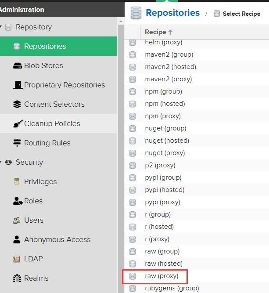The height and width of the screenshot is (293, 269).
Task: Collapse the Repository tree section
Action: [1, 27]
